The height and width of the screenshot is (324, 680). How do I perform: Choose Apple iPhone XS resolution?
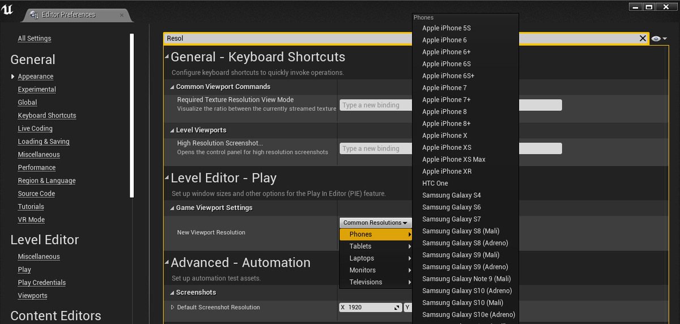pyautogui.click(x=465, y=148)
